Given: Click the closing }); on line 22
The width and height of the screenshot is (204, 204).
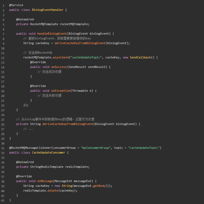Looking at the screenshot, I should [26, 105].
